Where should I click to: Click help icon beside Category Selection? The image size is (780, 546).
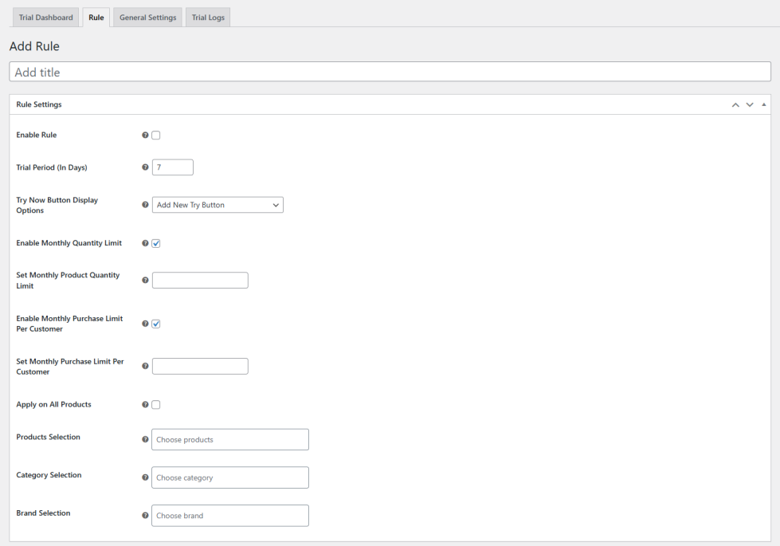click(145, 477)
